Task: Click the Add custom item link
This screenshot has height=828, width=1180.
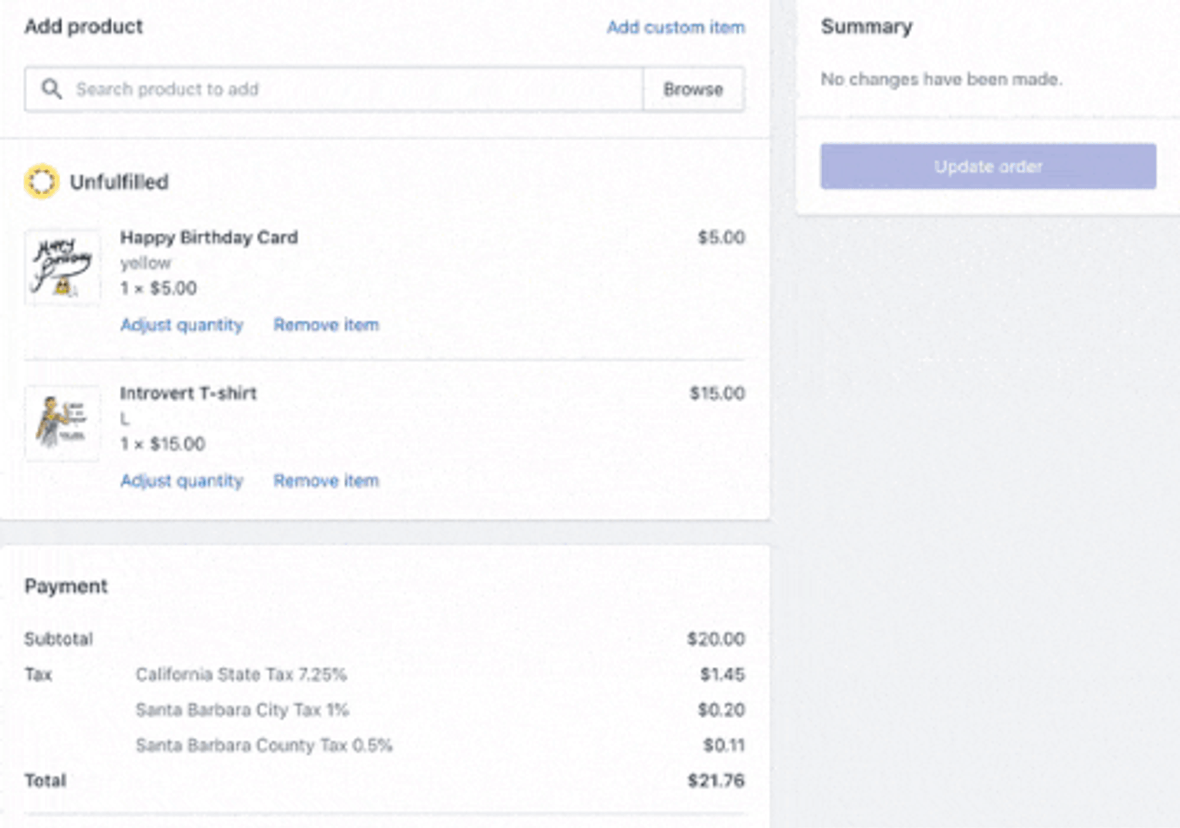Action: pos(676,27)
